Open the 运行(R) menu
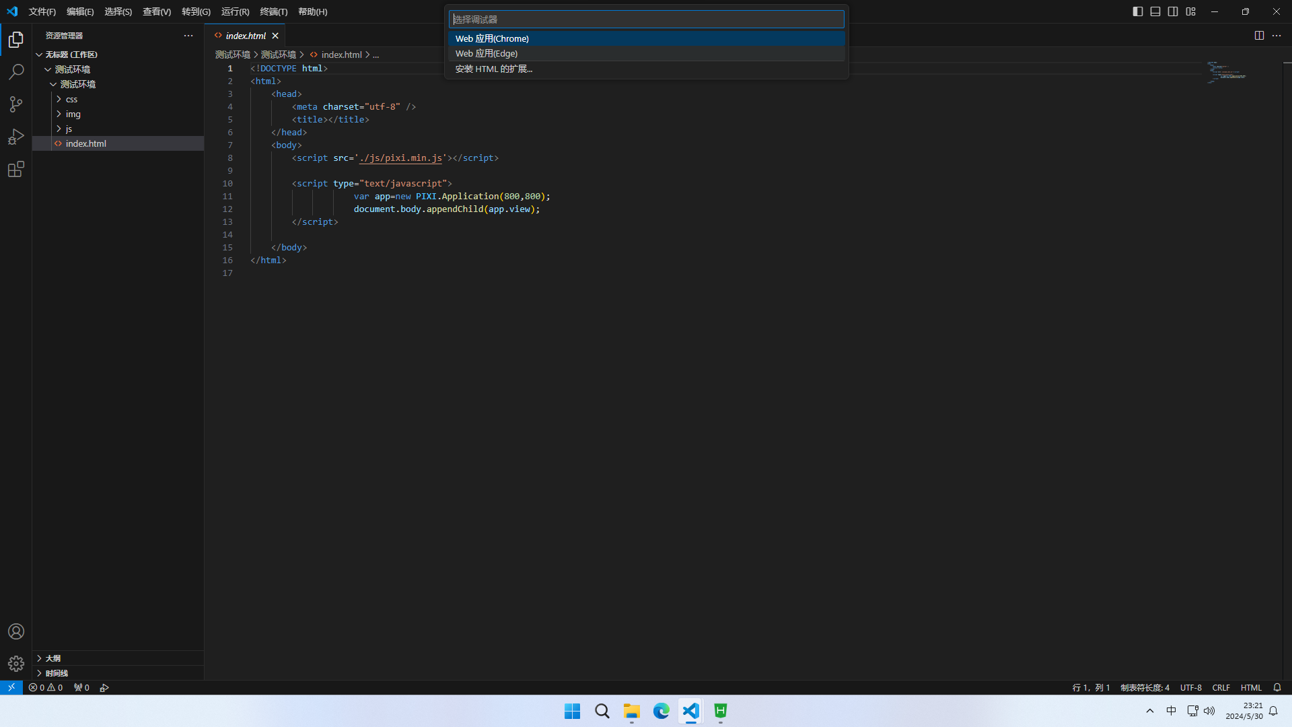The height and width of the screenshot is (727, 1292). [235, 11]
